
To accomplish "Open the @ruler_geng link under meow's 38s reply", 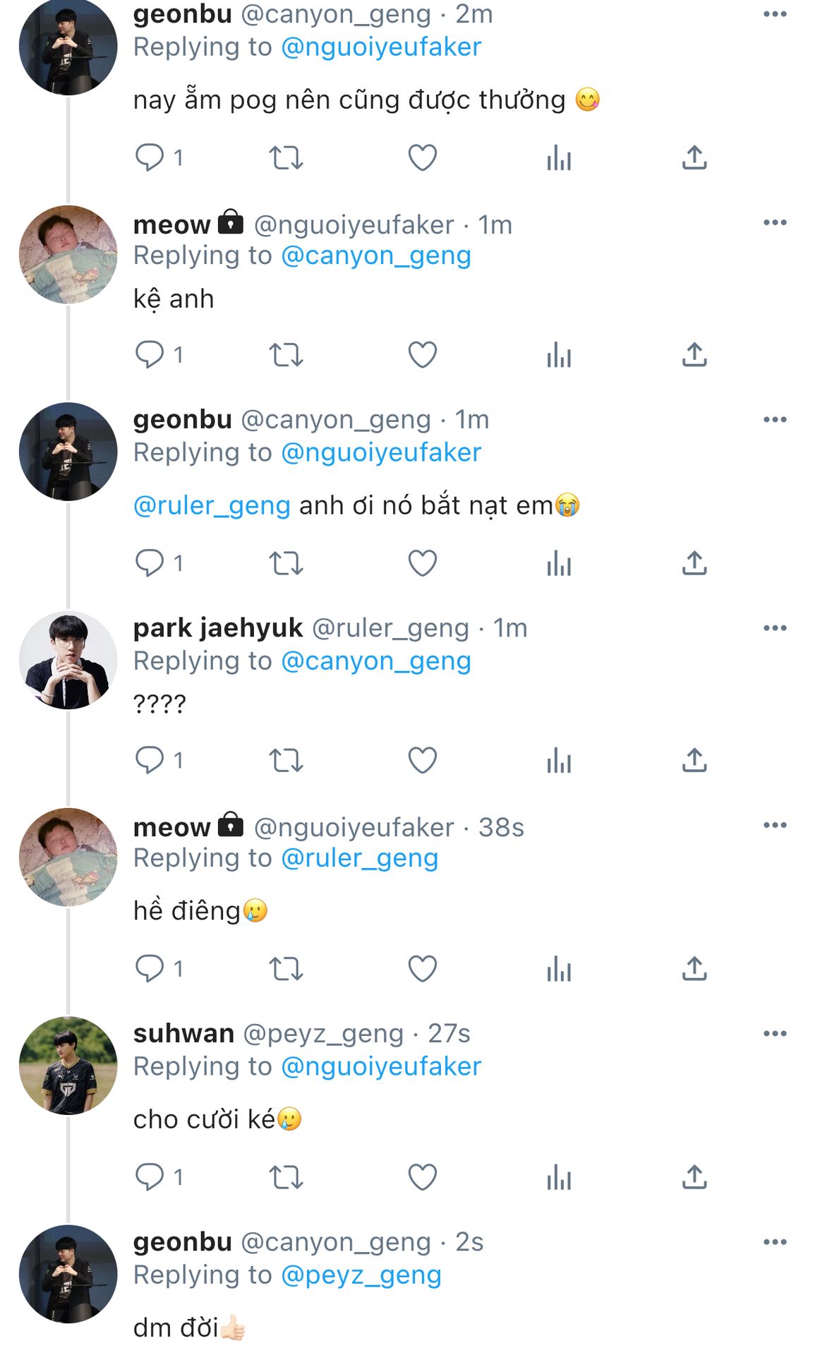I will [360, 857].
